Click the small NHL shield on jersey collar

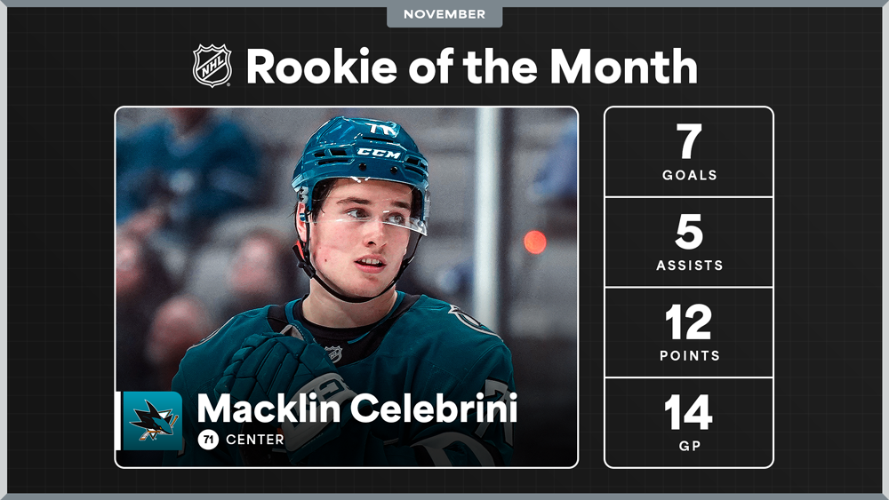tap(333, 353)
